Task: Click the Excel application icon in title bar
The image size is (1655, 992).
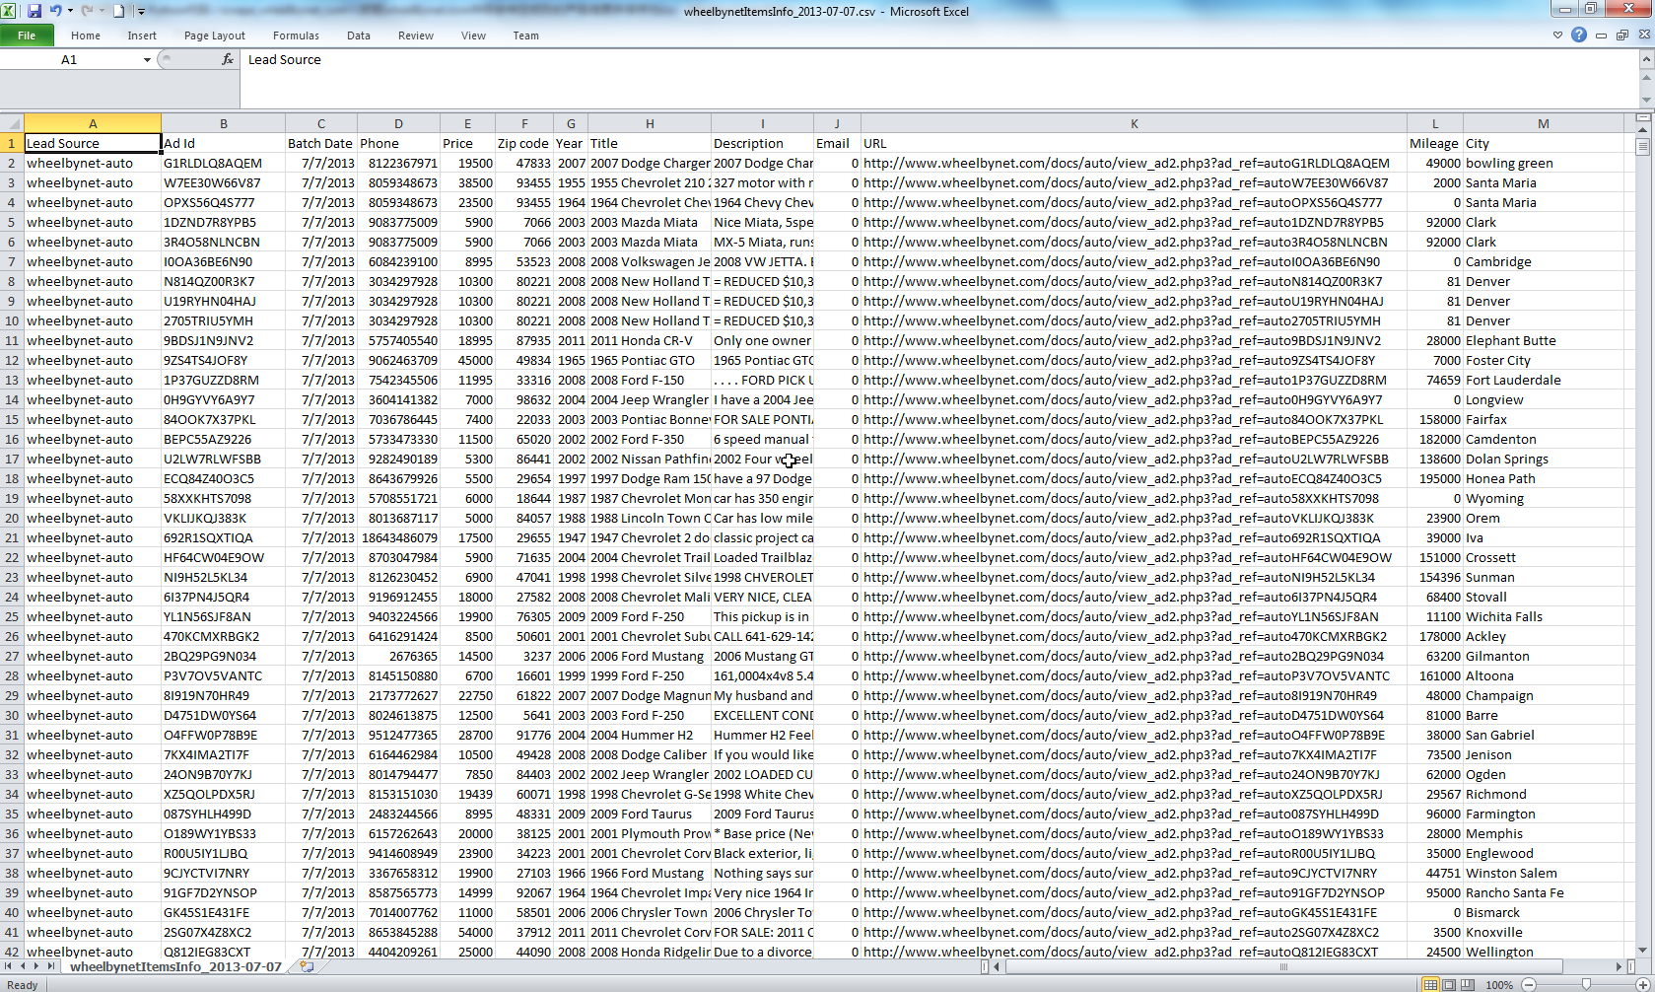Action: tap(9, 11)
